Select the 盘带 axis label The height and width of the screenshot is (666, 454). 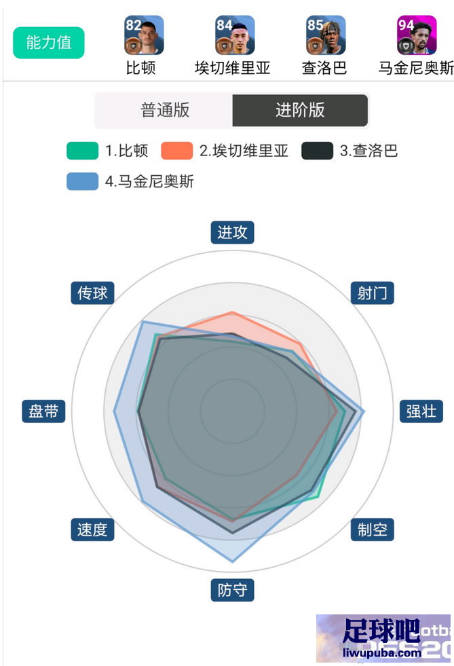[x=43, y=411]
